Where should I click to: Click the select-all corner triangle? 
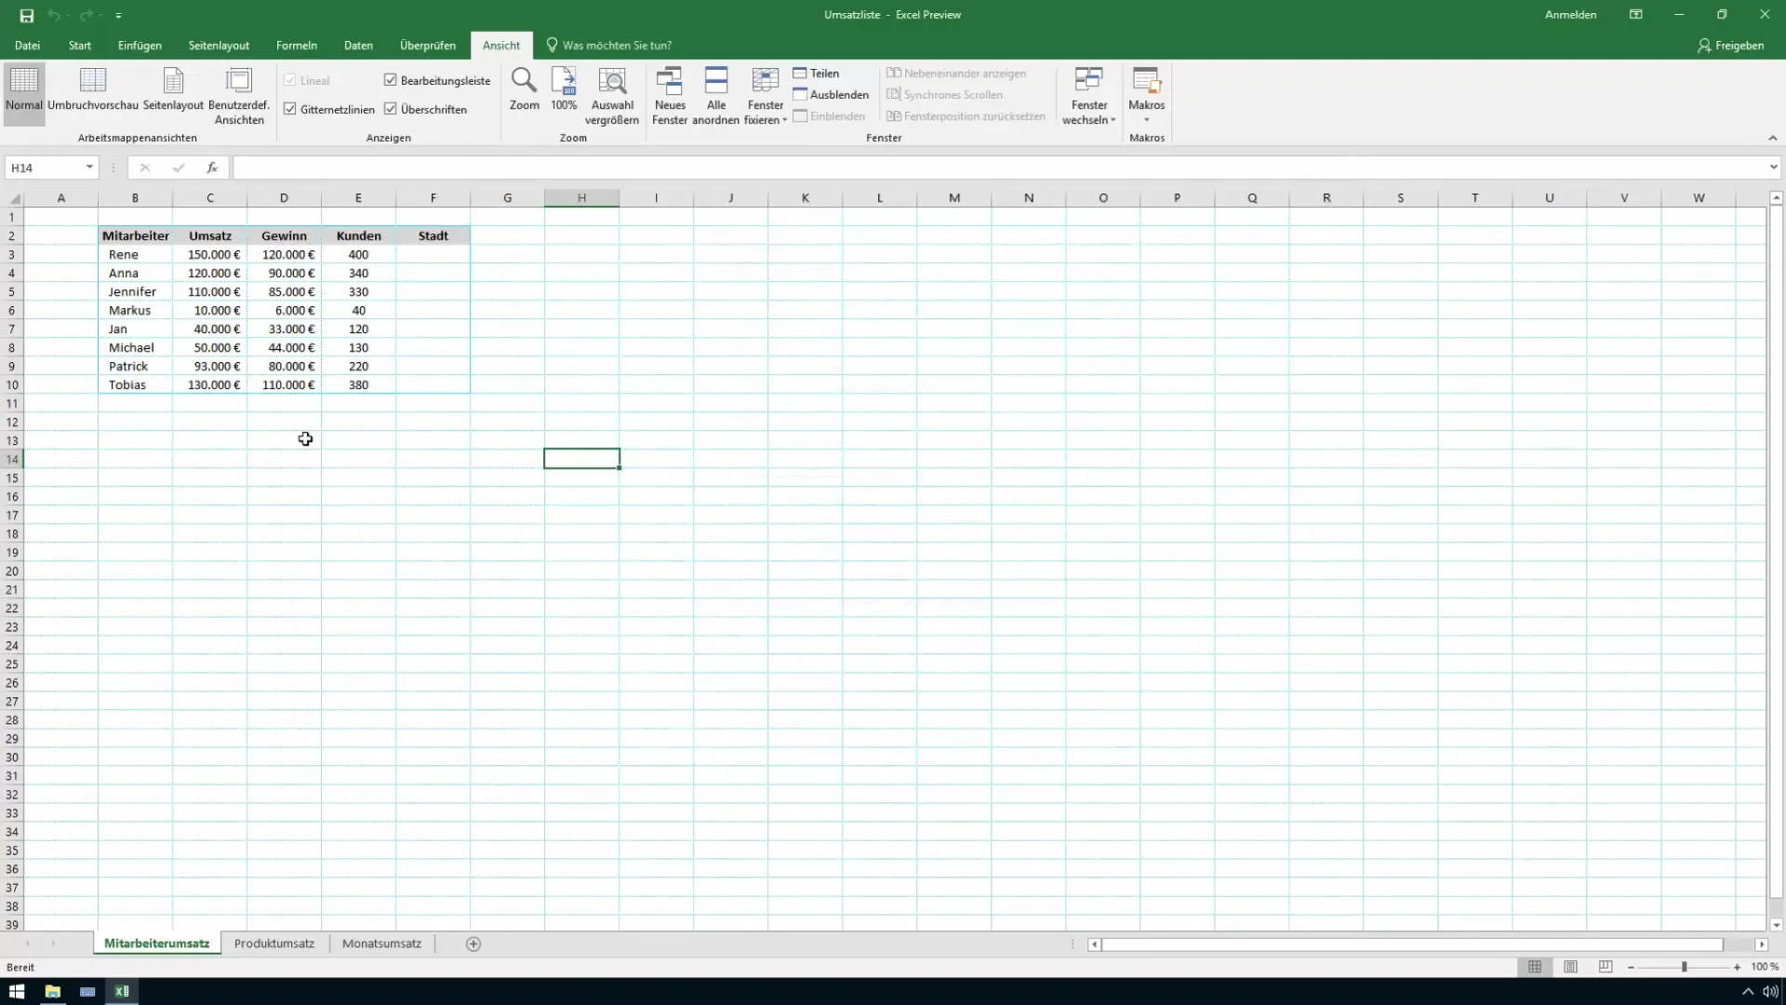14,198
